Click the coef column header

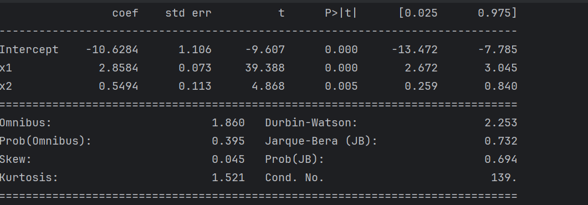tap(125, 13)
